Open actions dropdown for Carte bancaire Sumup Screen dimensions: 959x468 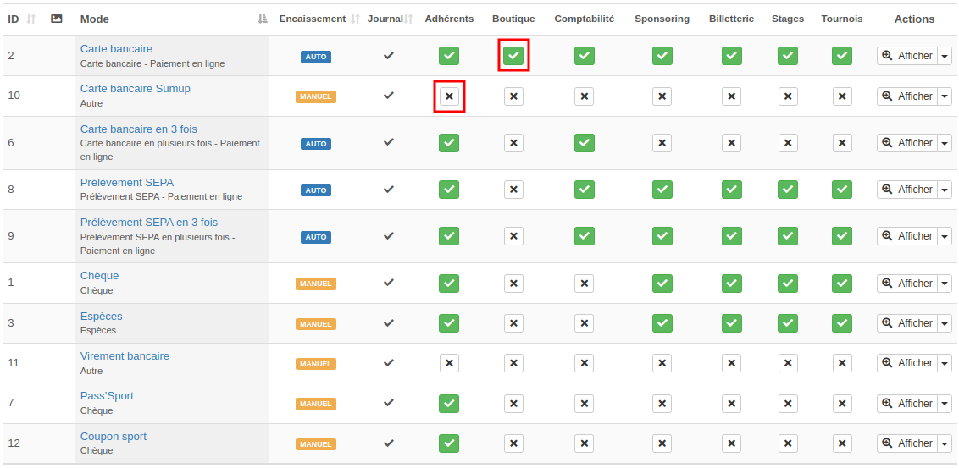click(x=945, y=96)
